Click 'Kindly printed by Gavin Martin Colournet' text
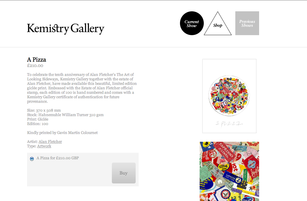 (62, 133)
